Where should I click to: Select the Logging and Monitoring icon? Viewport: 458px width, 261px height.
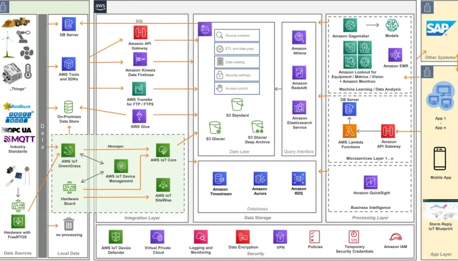(x=201, y=237)
